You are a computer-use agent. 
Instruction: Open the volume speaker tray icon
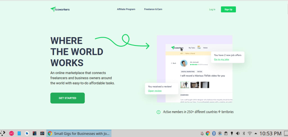pyautogui.click(x=238, y=133)
